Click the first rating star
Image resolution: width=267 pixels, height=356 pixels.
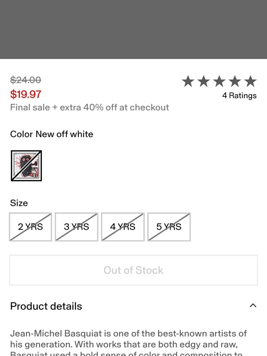188,81
